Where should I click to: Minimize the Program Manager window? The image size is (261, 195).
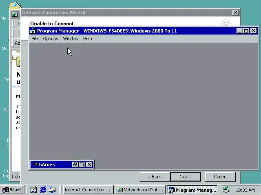coord(239,31)
